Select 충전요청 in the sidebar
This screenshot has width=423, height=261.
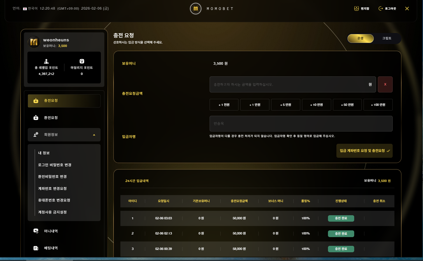64,101
